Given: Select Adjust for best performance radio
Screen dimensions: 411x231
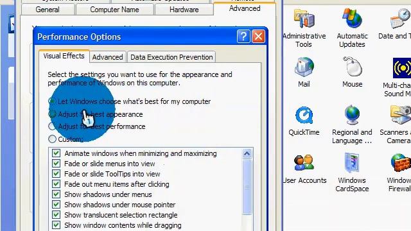Looking at the screenshot, I should (52, 126).
